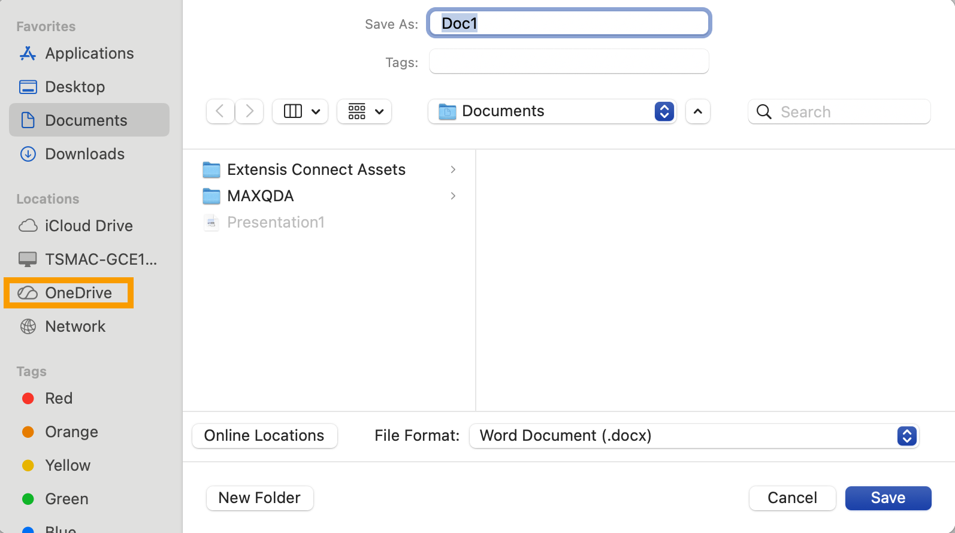This screenshot has height=533, width=955.
Task: Click the forward navigation arrow
Action: coord(249,111)
